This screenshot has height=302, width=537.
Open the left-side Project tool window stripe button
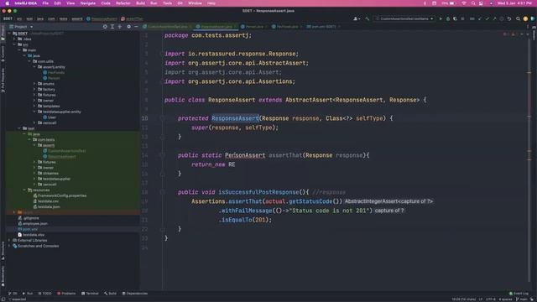(3, 33)
